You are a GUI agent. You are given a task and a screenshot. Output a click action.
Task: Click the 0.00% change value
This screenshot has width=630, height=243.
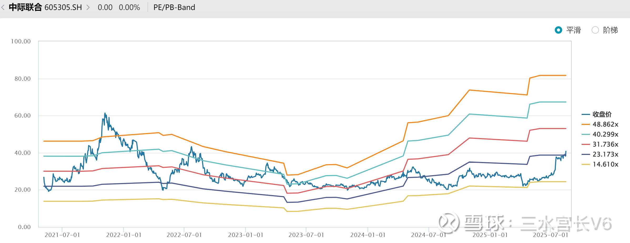pyautogui.click(x=129, y=7)
